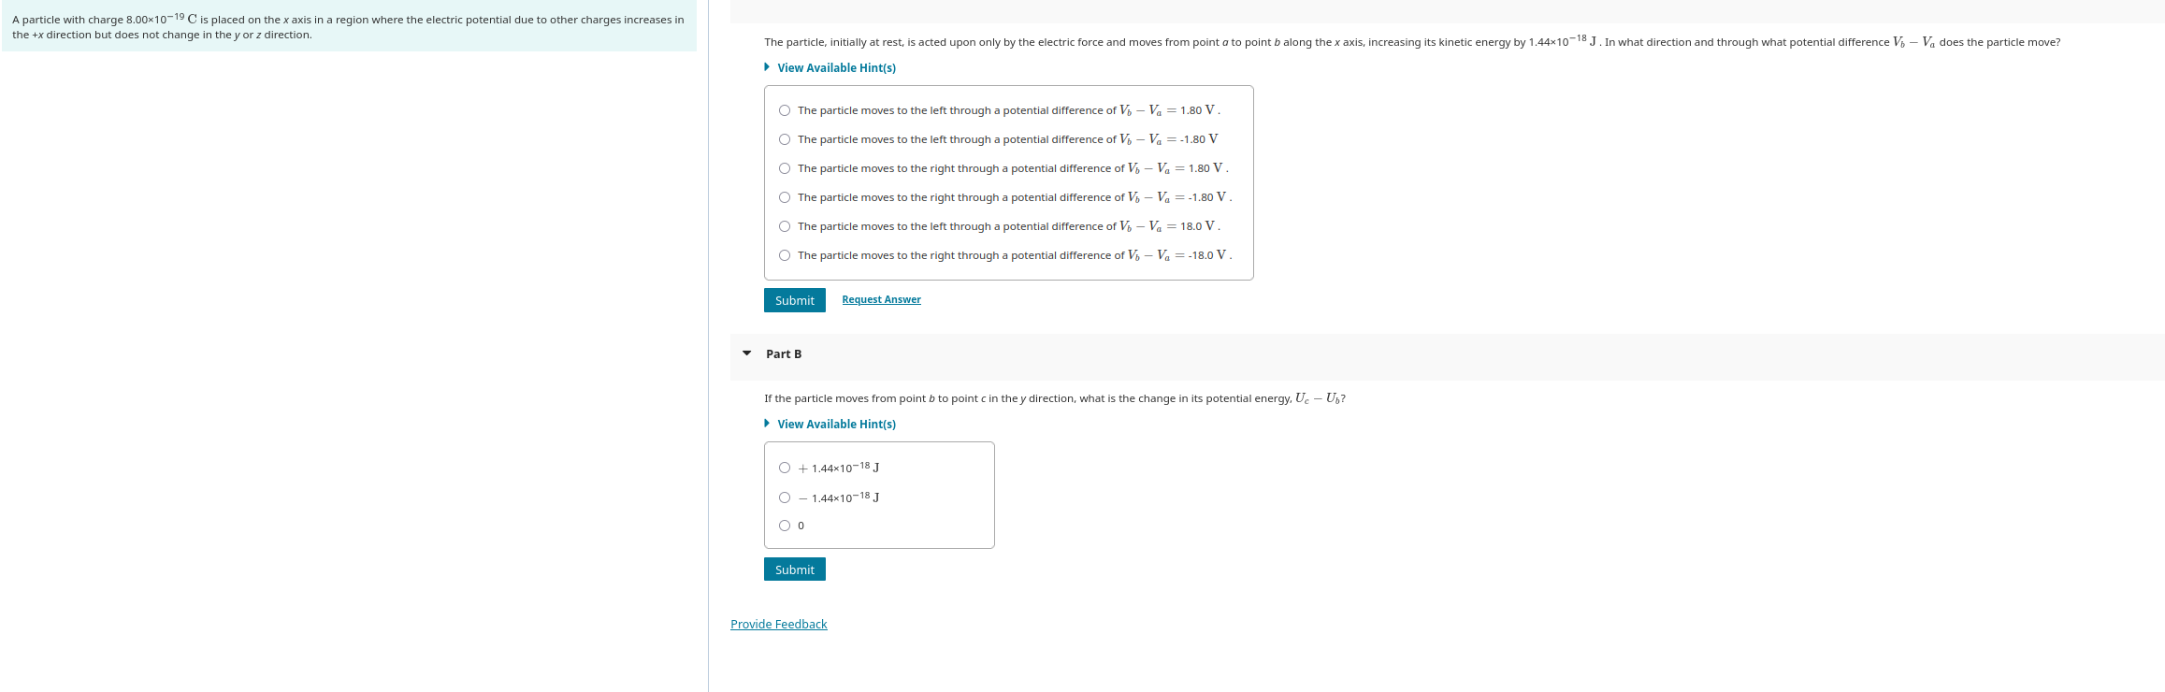This screenshot has height=692, width=2165.
Task: Click the hint arrow icon above the first answer list
Action: pos(767,66)
